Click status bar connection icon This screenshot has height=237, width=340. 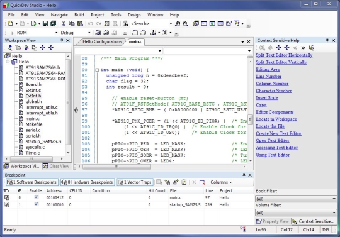(x=242, y=229)
